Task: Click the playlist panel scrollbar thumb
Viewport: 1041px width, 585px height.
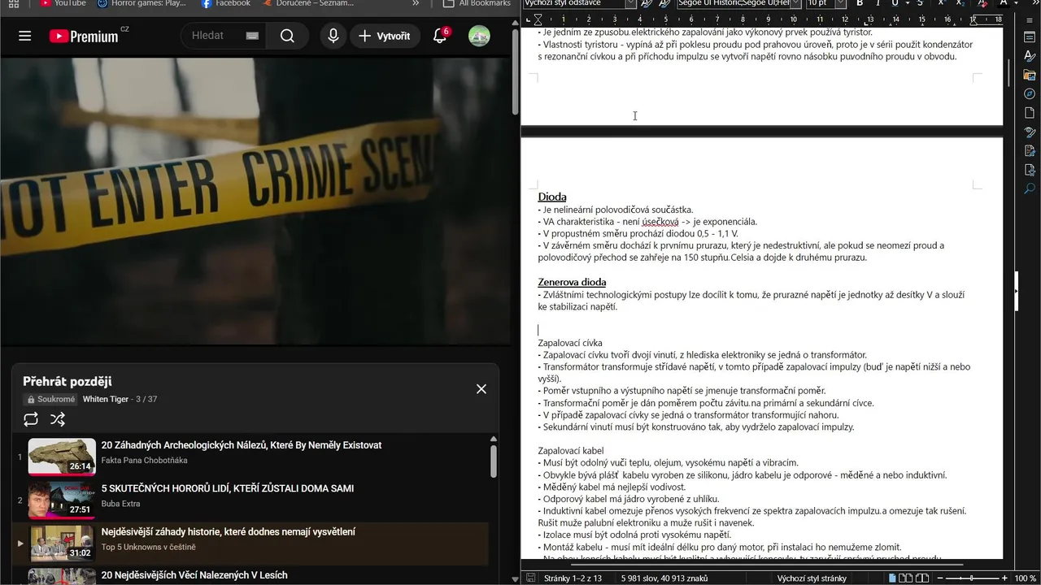Action: click(493, 461)
